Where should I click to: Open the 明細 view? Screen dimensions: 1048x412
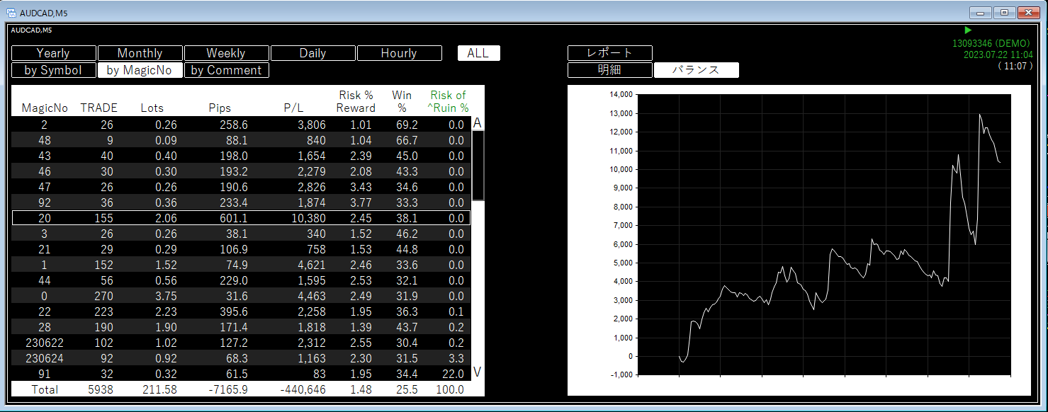610,70
